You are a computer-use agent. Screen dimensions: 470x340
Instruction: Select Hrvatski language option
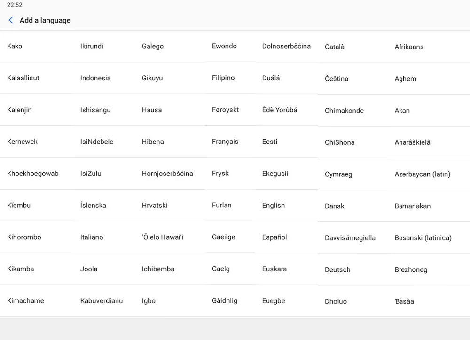point(155,206)
